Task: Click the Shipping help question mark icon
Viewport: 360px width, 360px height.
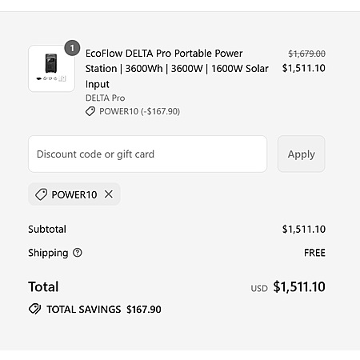Action: coord(78,253)
